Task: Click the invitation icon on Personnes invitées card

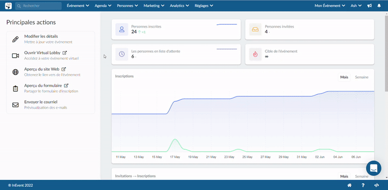Action: coord(256,30)
